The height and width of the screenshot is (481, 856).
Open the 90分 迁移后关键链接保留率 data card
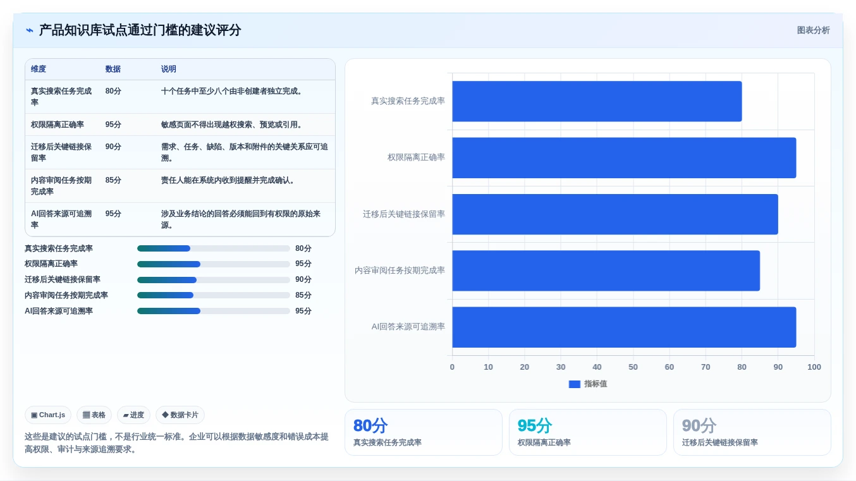(x=752, y=432)
